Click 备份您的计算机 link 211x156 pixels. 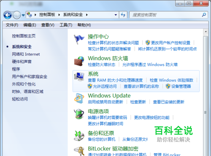(102, 139)
